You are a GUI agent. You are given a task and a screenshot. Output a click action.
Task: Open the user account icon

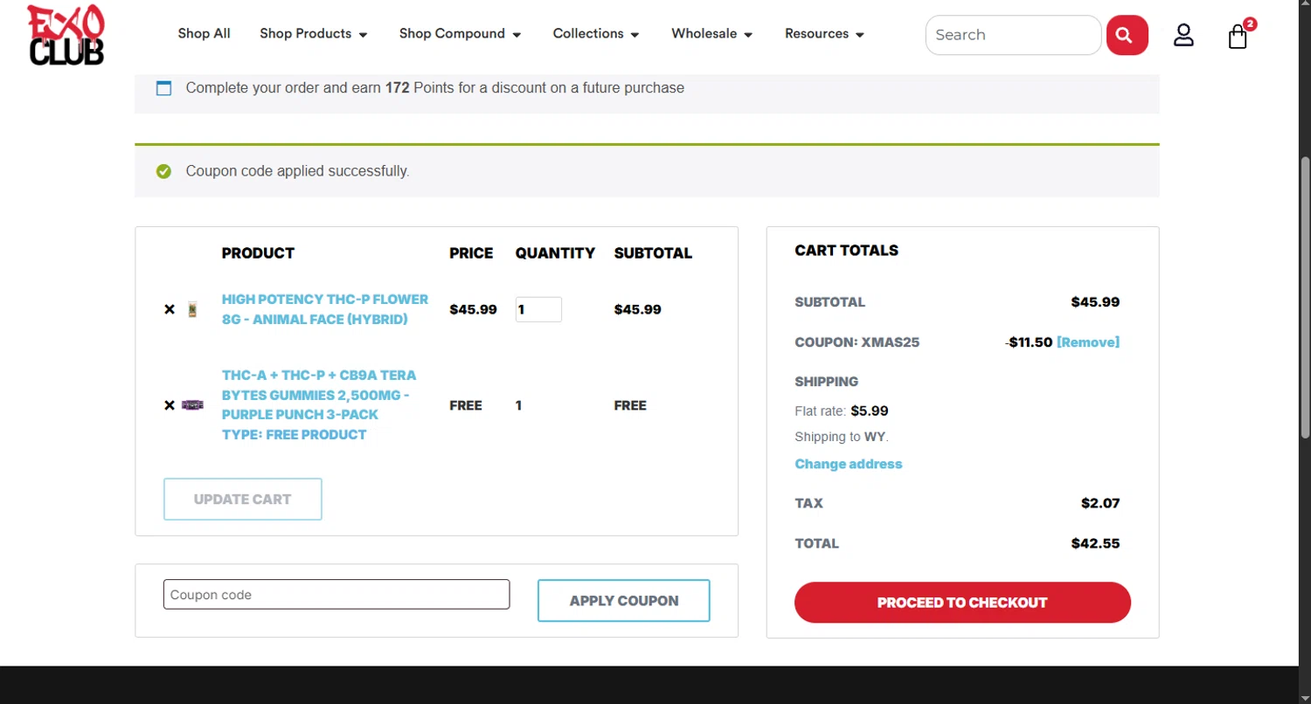pos(1183,35)
